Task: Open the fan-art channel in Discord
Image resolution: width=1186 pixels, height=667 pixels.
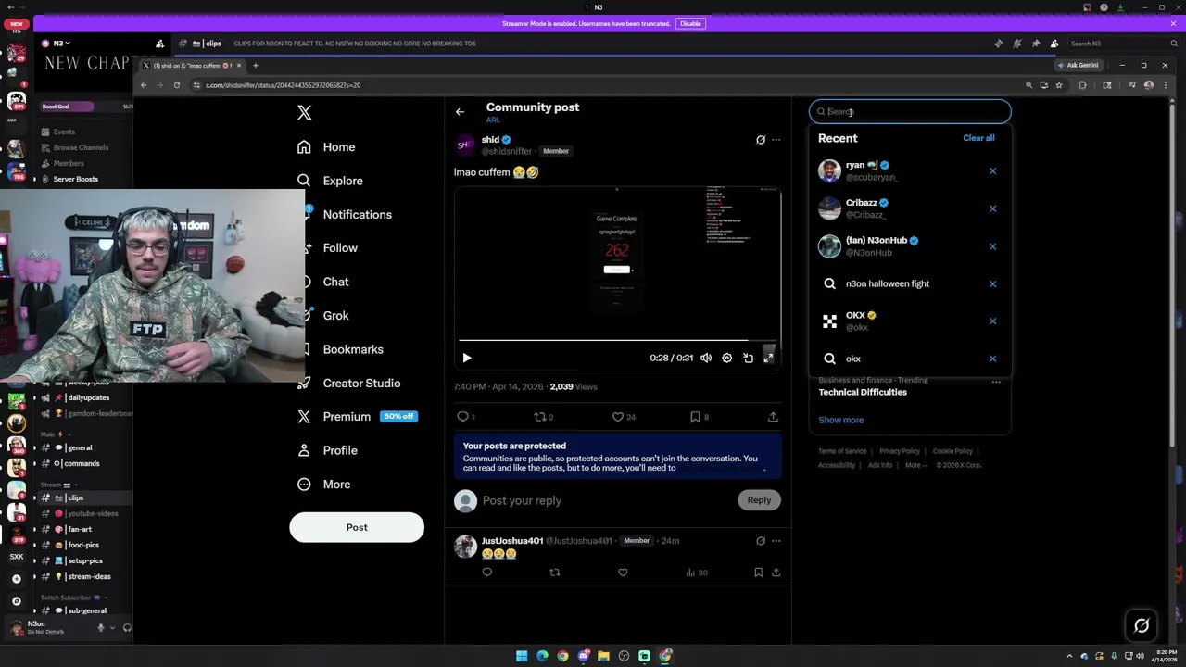Action: [x=80, y=529]
